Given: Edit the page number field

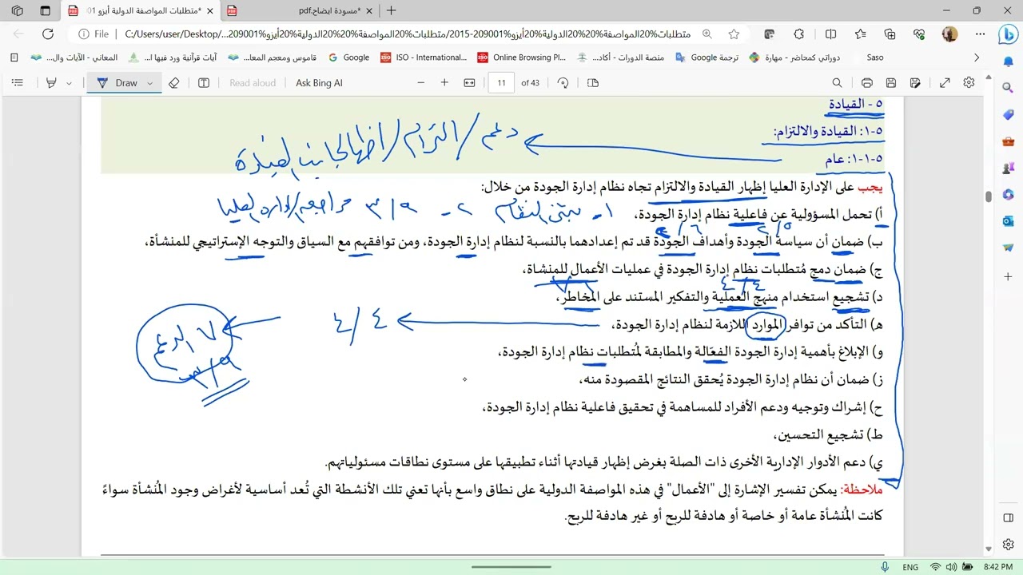Looking at the screenshot, I should coord(501,83).
